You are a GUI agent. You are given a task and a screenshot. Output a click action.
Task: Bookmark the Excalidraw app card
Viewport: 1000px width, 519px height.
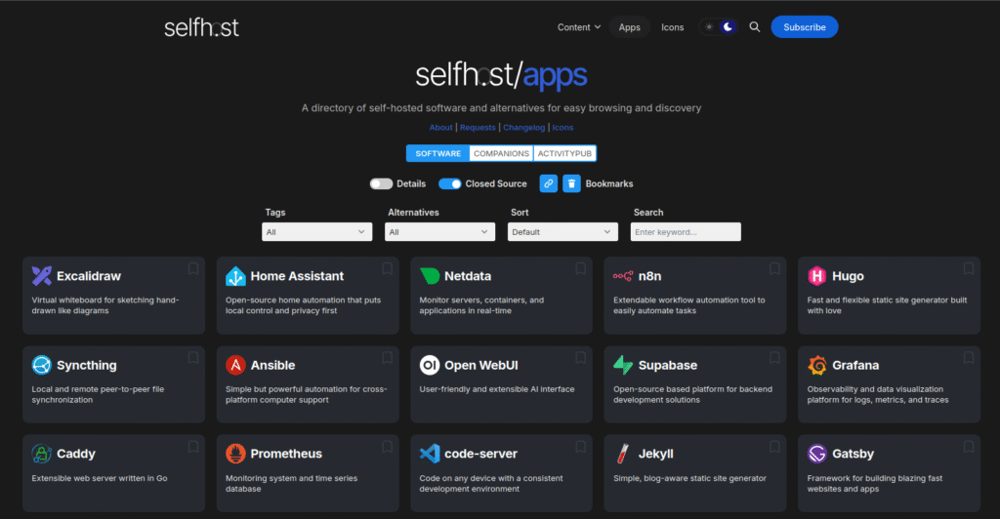pos(193,268)
